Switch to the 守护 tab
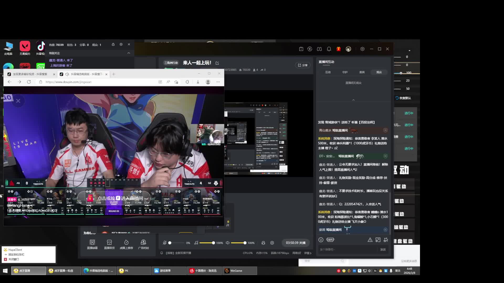504x283 pixels. tap(345, 72)
